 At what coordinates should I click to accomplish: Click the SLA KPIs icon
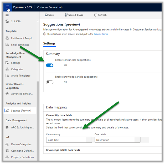[x=7, y=21]
